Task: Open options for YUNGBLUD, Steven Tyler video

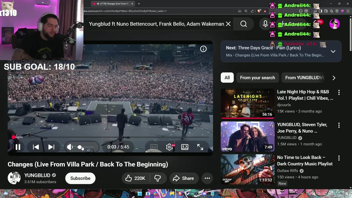Action: coord(339,125)
